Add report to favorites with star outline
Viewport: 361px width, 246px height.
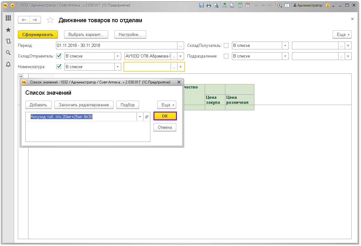[50, 20]
